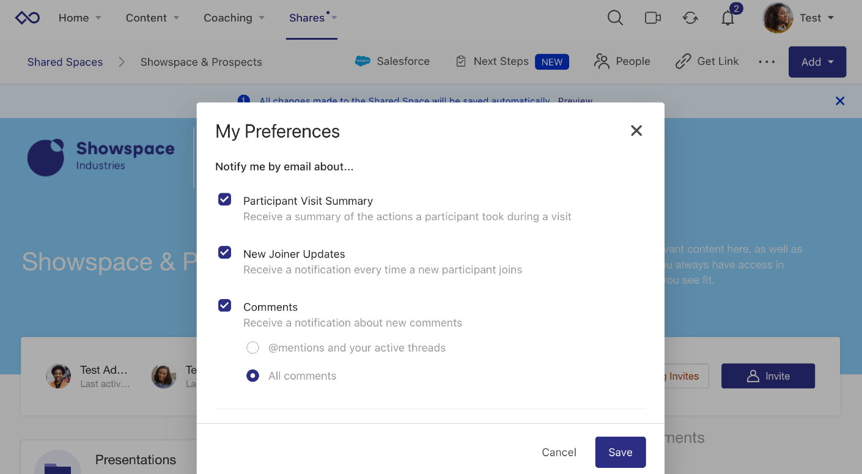This screenshot has width=862, height=474.
Task: Click the video recording camera icon
Action: 652,18
